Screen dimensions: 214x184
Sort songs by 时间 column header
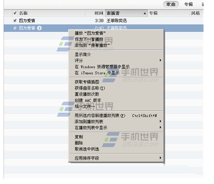(95, 13)
